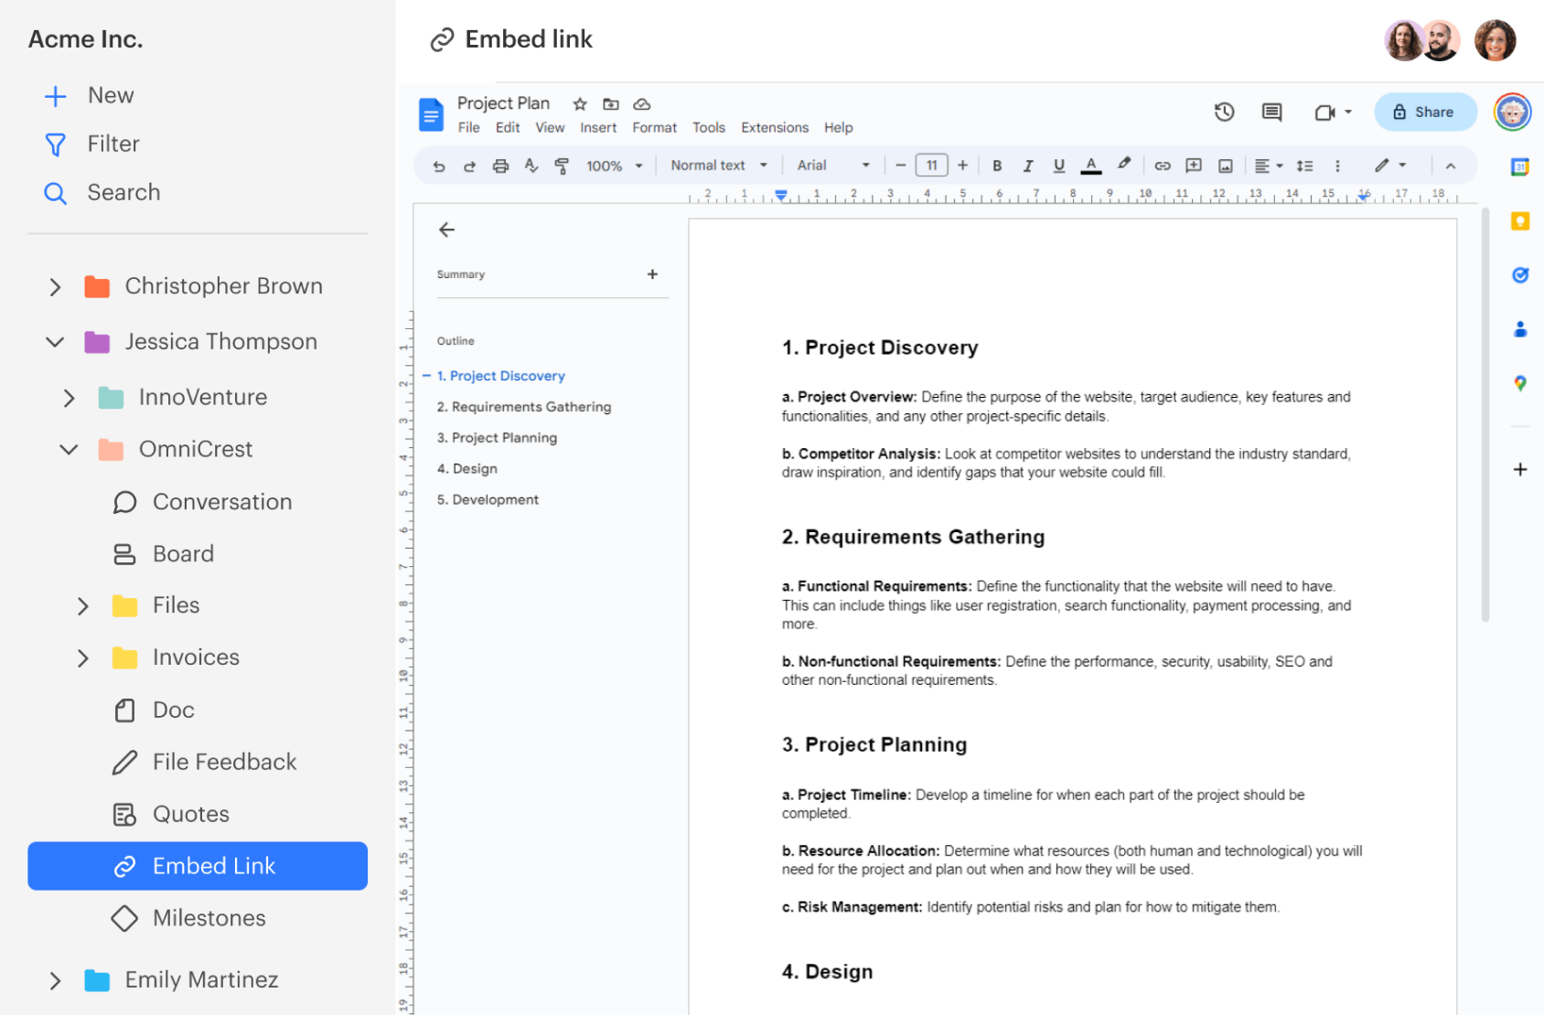Open the Insert menu
This screenshot has width=1544, height=1015.
pos(598,127)
